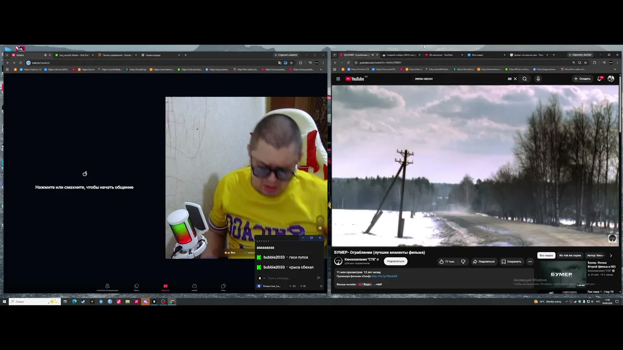The image size is (623, 350).
Task: Save the video with Сохранить
Action: [x=512, y=262]
